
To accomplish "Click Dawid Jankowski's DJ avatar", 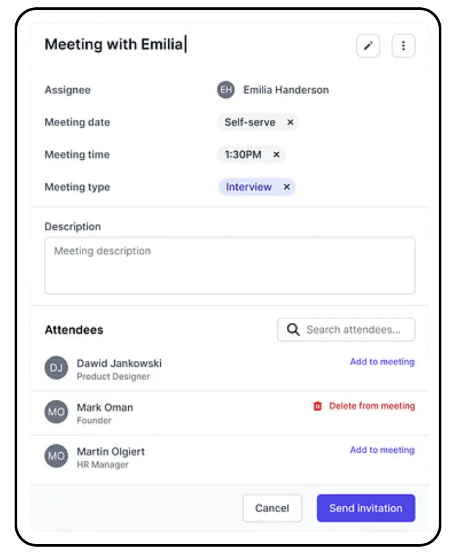I will [57, 368].
